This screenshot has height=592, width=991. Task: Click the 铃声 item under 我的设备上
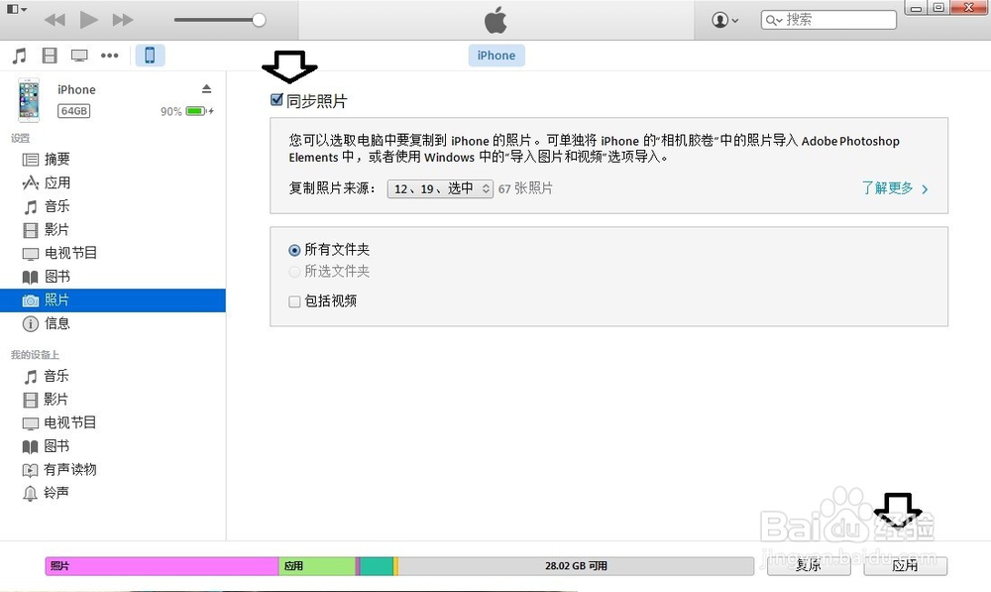point(55,493)
